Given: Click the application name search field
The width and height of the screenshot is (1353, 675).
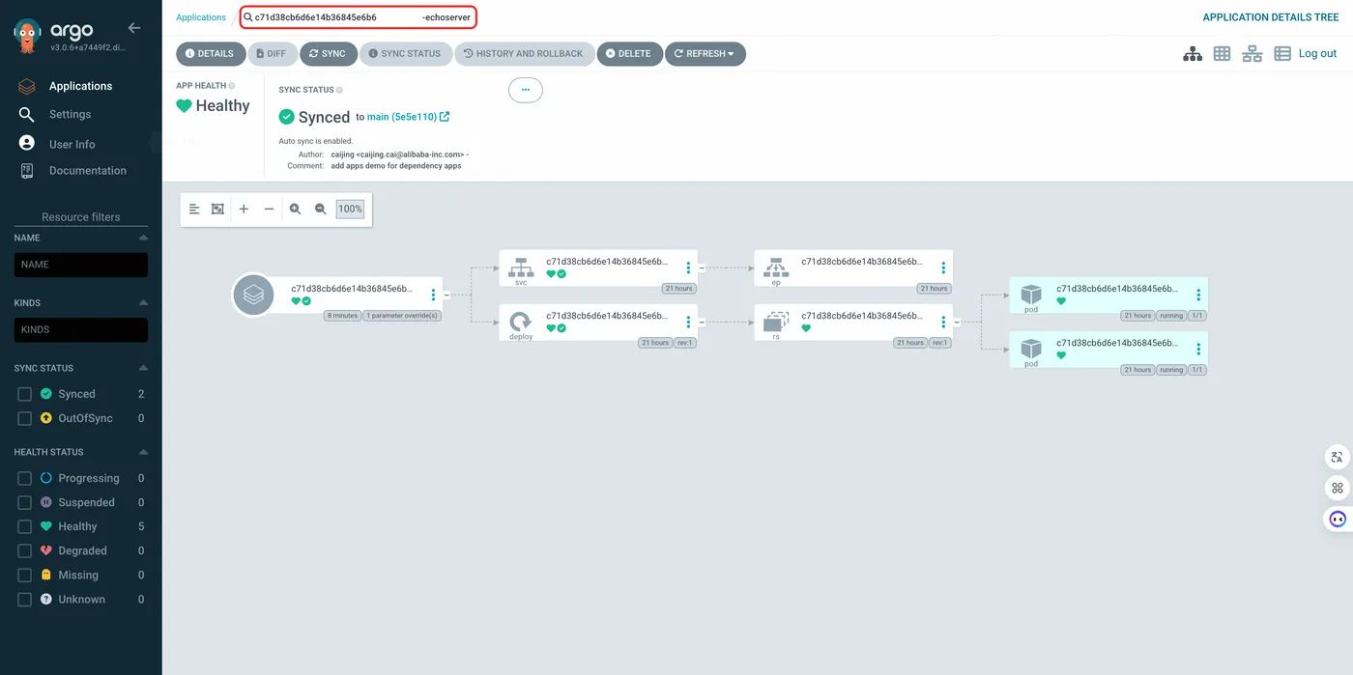Looking at the screenshot, I should point(359,17).
